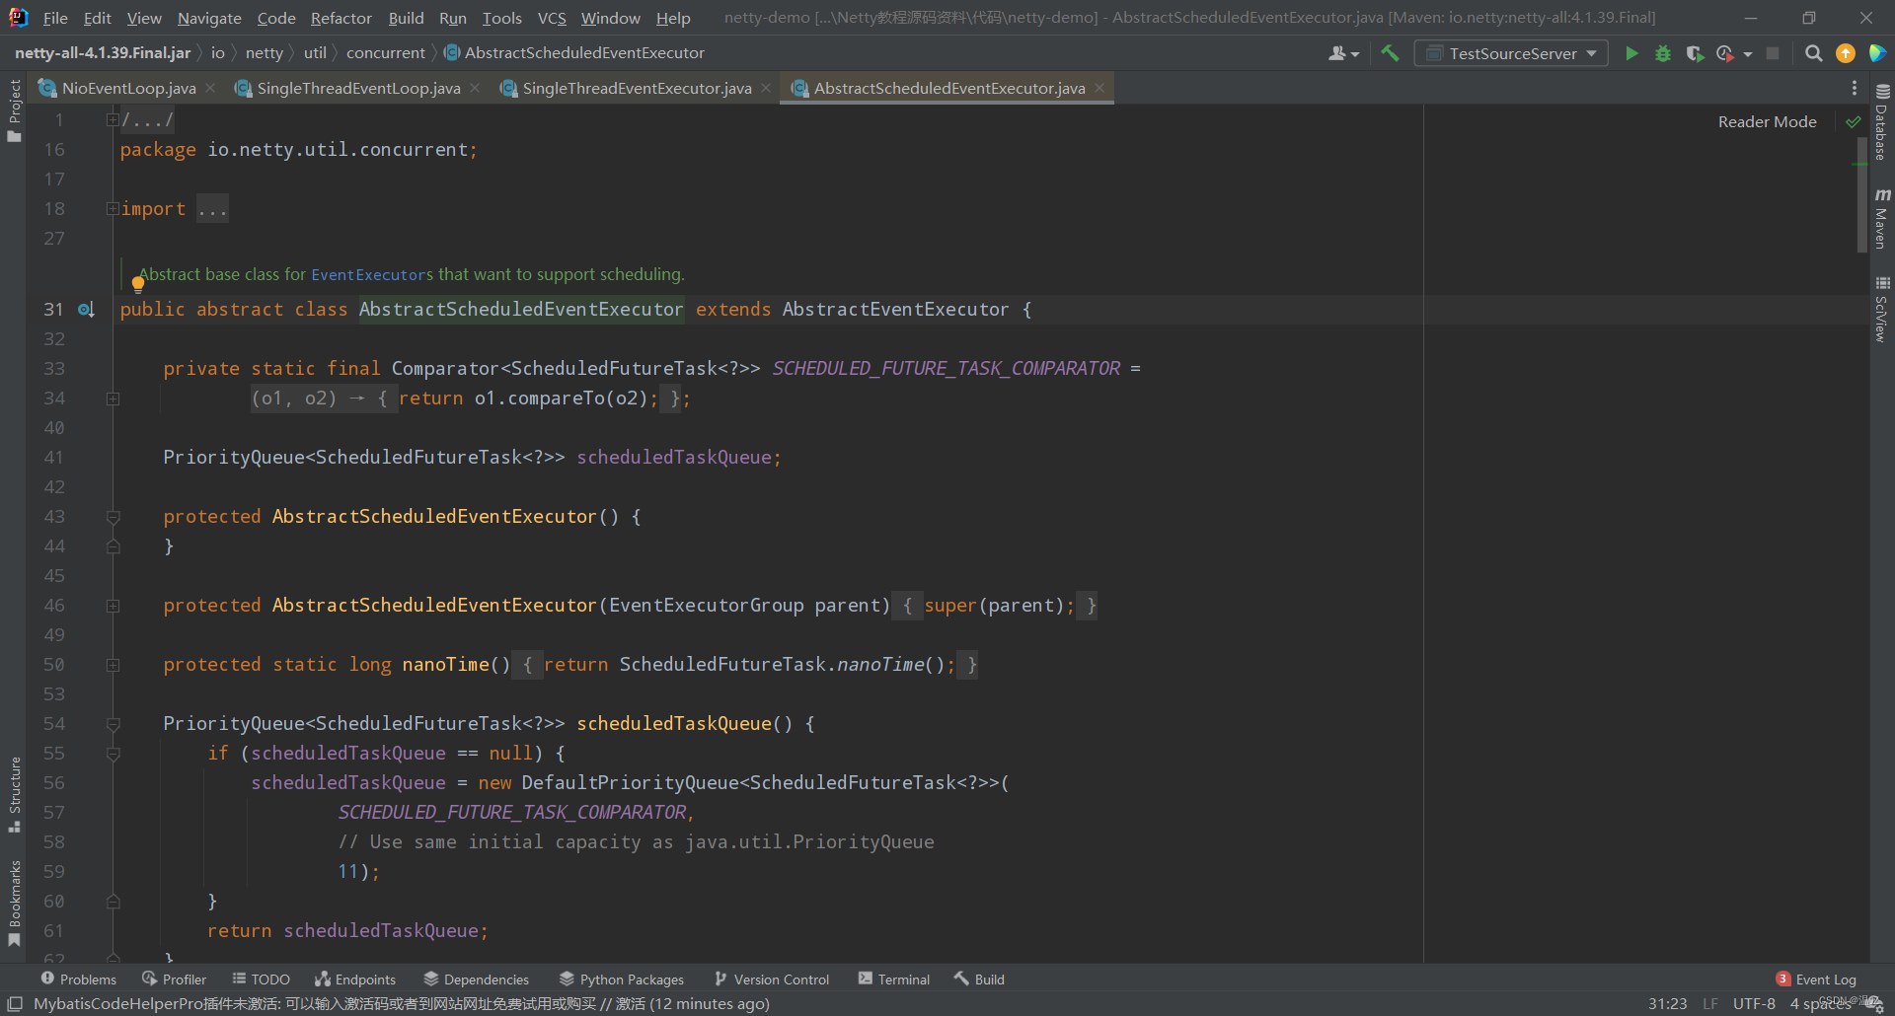Open the Terminal tool window

click(893, 980)
